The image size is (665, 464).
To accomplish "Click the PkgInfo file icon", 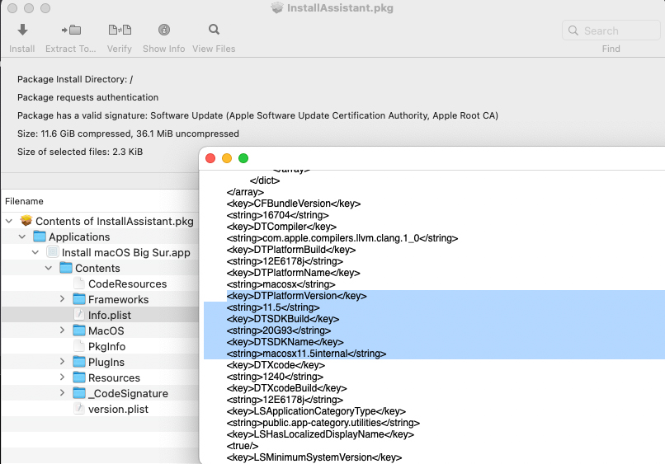I will point(79,346).
